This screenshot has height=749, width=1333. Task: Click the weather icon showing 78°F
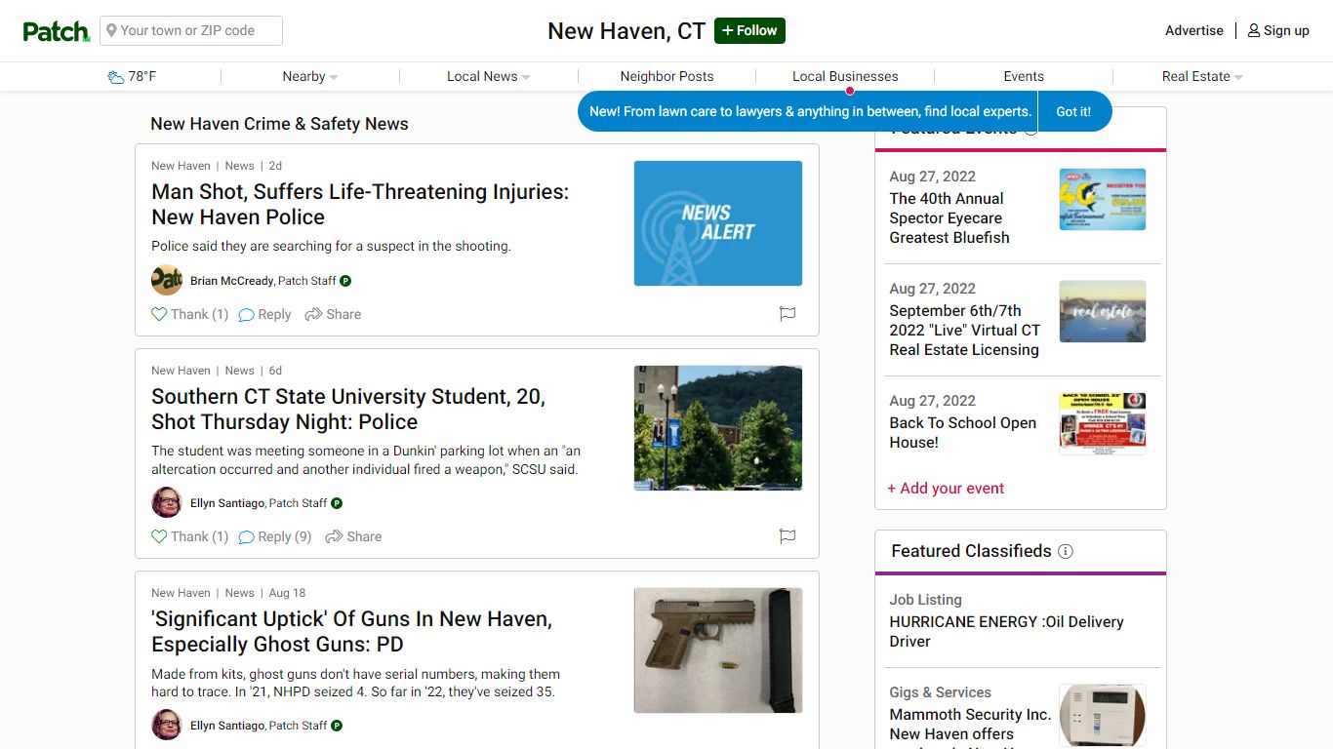coord(116,77)
